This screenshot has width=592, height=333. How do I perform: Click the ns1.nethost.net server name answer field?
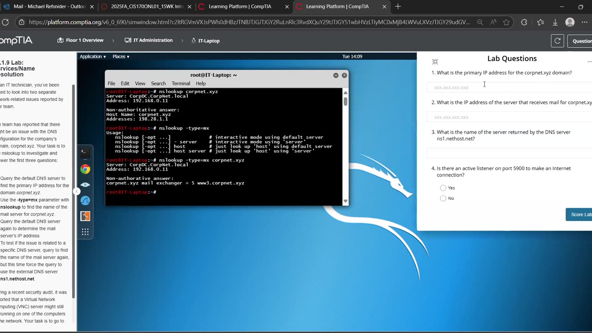coord(509,153)
